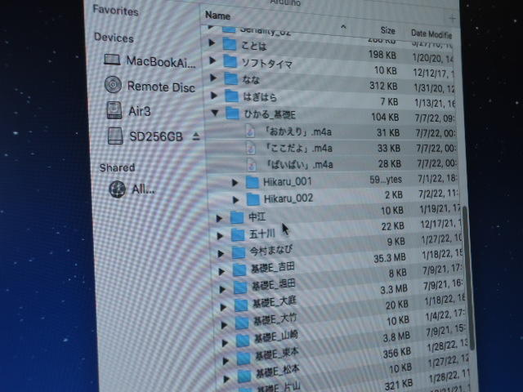Expand the 今村まなび folder
This screenshot has height=392, width=523.
221,254
